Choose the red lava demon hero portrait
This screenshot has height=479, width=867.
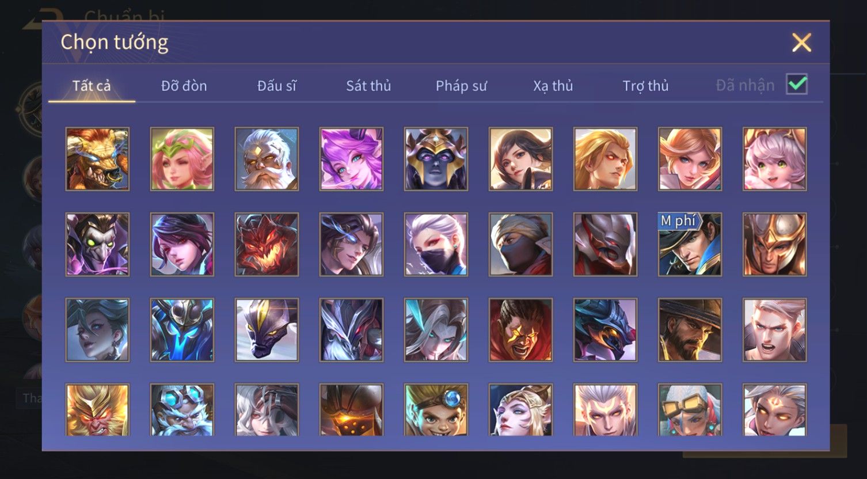click(267, 244)
